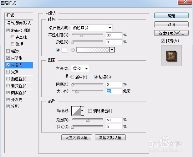The height and width of the screenshot is (157, 193).
Task: Select the solid color radio button
Action: click(58, 50)
